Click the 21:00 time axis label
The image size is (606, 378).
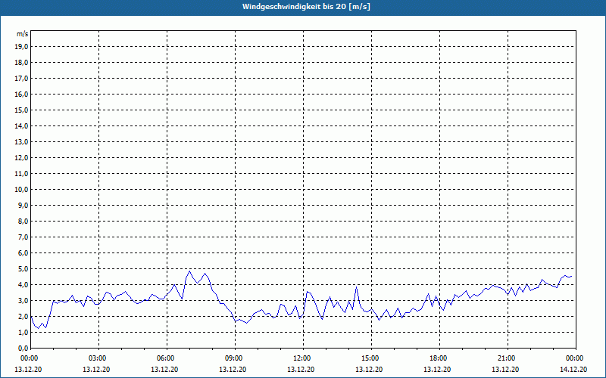(x=507, y=358)
